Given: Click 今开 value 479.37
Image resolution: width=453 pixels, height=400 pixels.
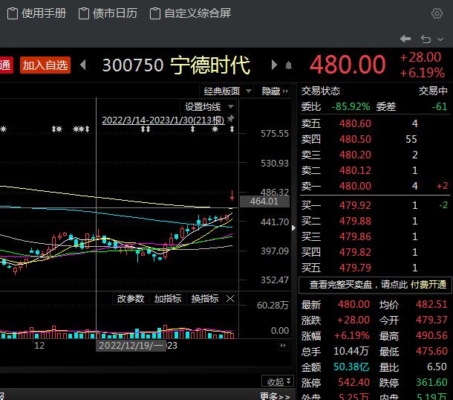Looking at the screenshot, I should coord(431,320).
